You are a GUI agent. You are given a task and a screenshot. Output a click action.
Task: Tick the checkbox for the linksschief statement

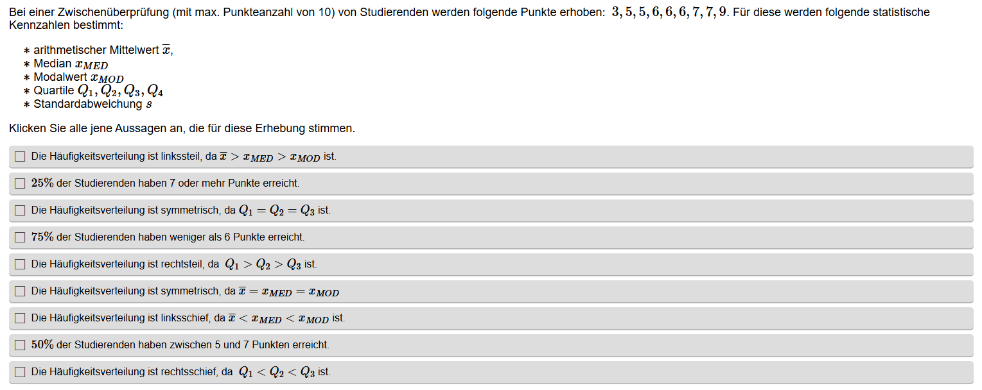[x=20, y=318]
